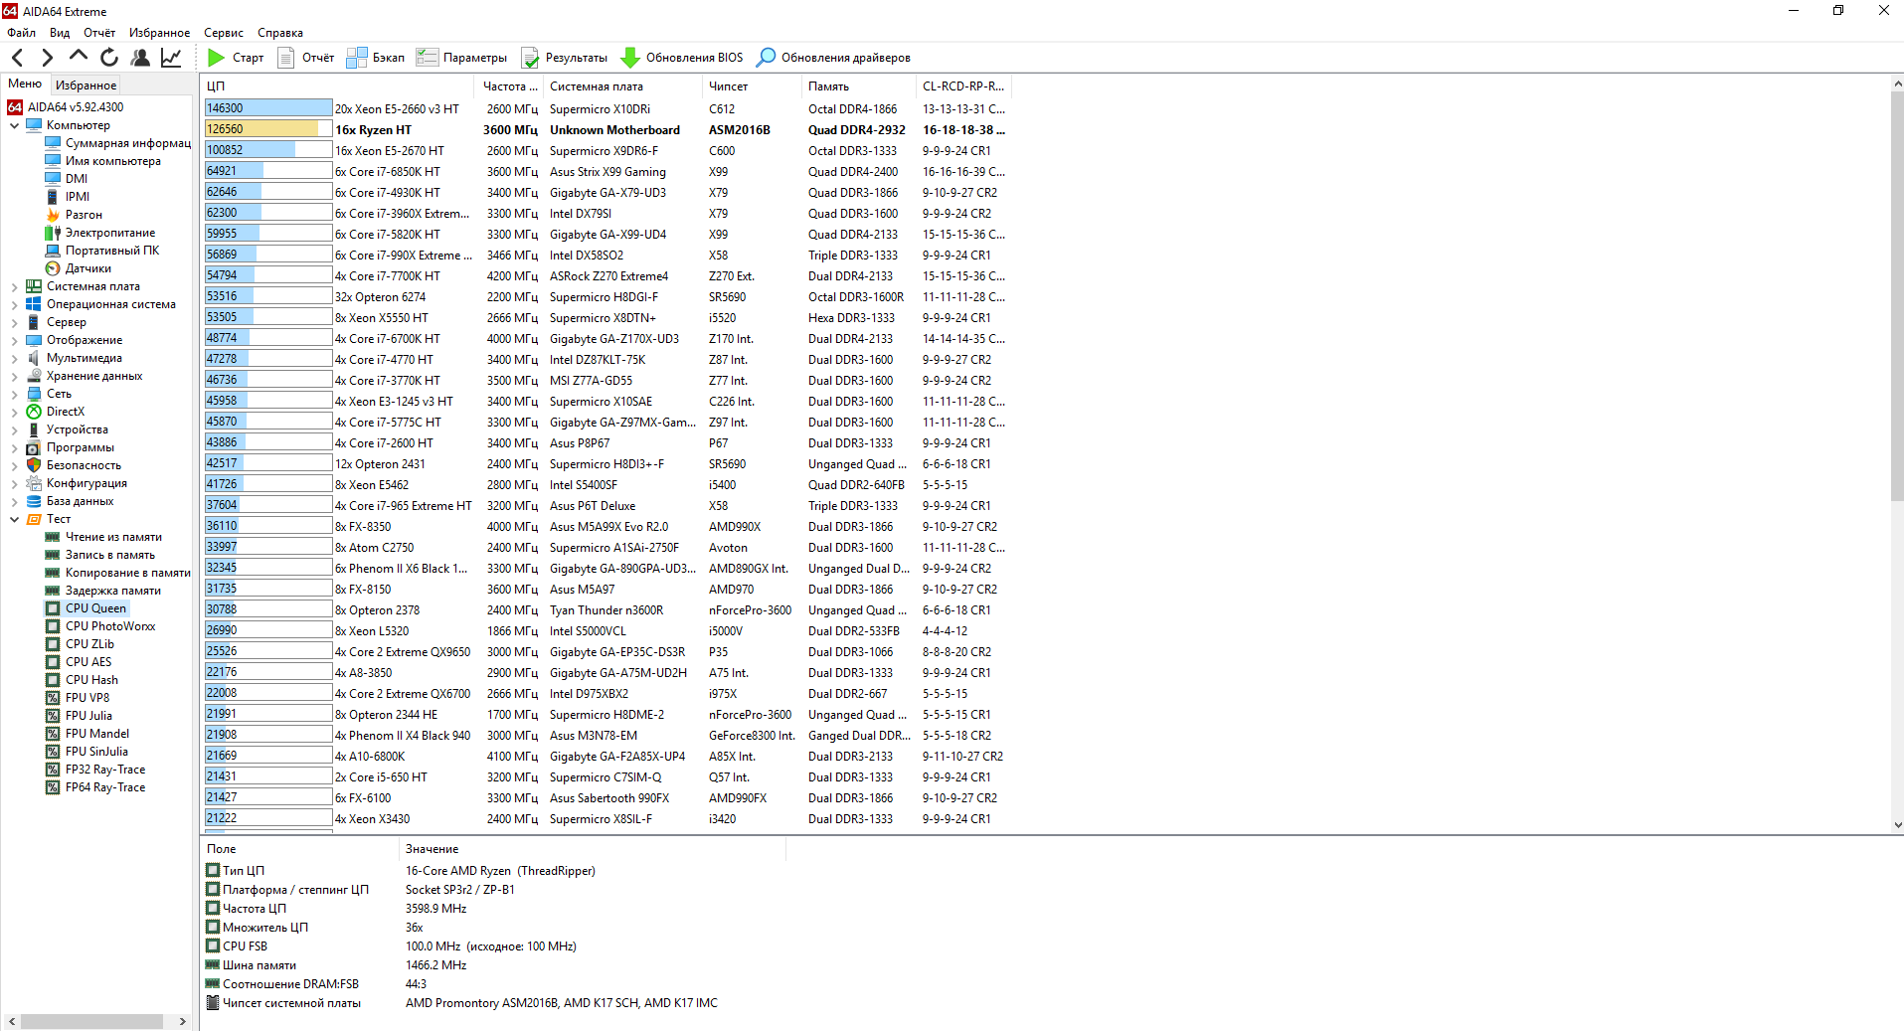Screen dimensions: 1904x1031
Task: Expand the Хранение данных node
Action: [x=14, y=376]
